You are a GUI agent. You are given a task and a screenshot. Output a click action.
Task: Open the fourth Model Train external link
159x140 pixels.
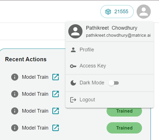pyautogui.click(x=56, y=128)
